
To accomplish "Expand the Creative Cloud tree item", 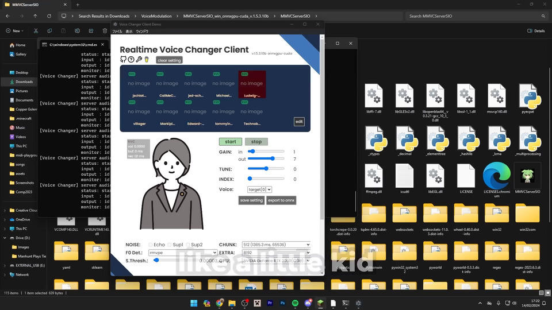I will 5,210.
